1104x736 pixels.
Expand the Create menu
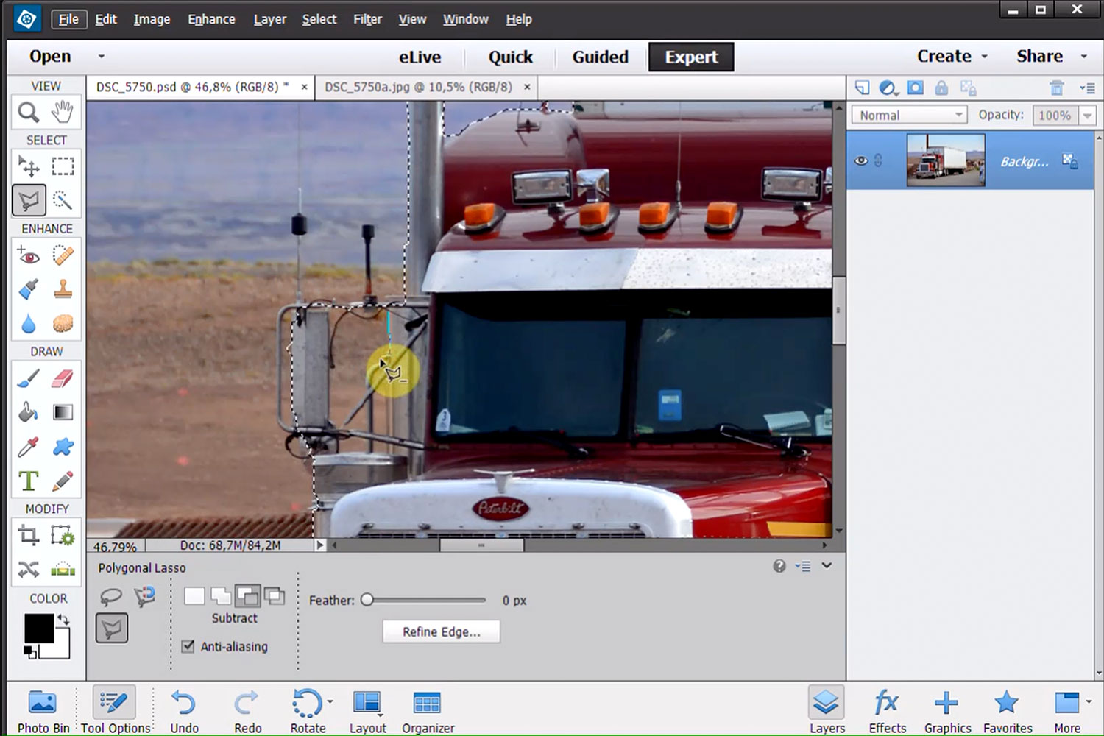952,57
